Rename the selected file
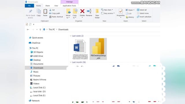The width and height of the screenshot is (185, 104). click(x=89, y=12)
